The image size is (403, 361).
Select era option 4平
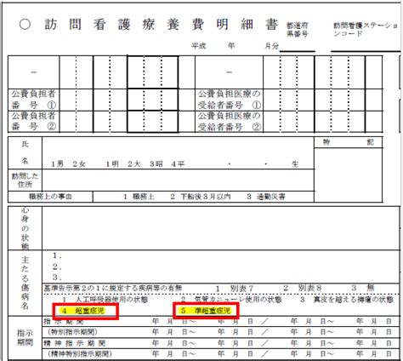click(x=178, y=164)
